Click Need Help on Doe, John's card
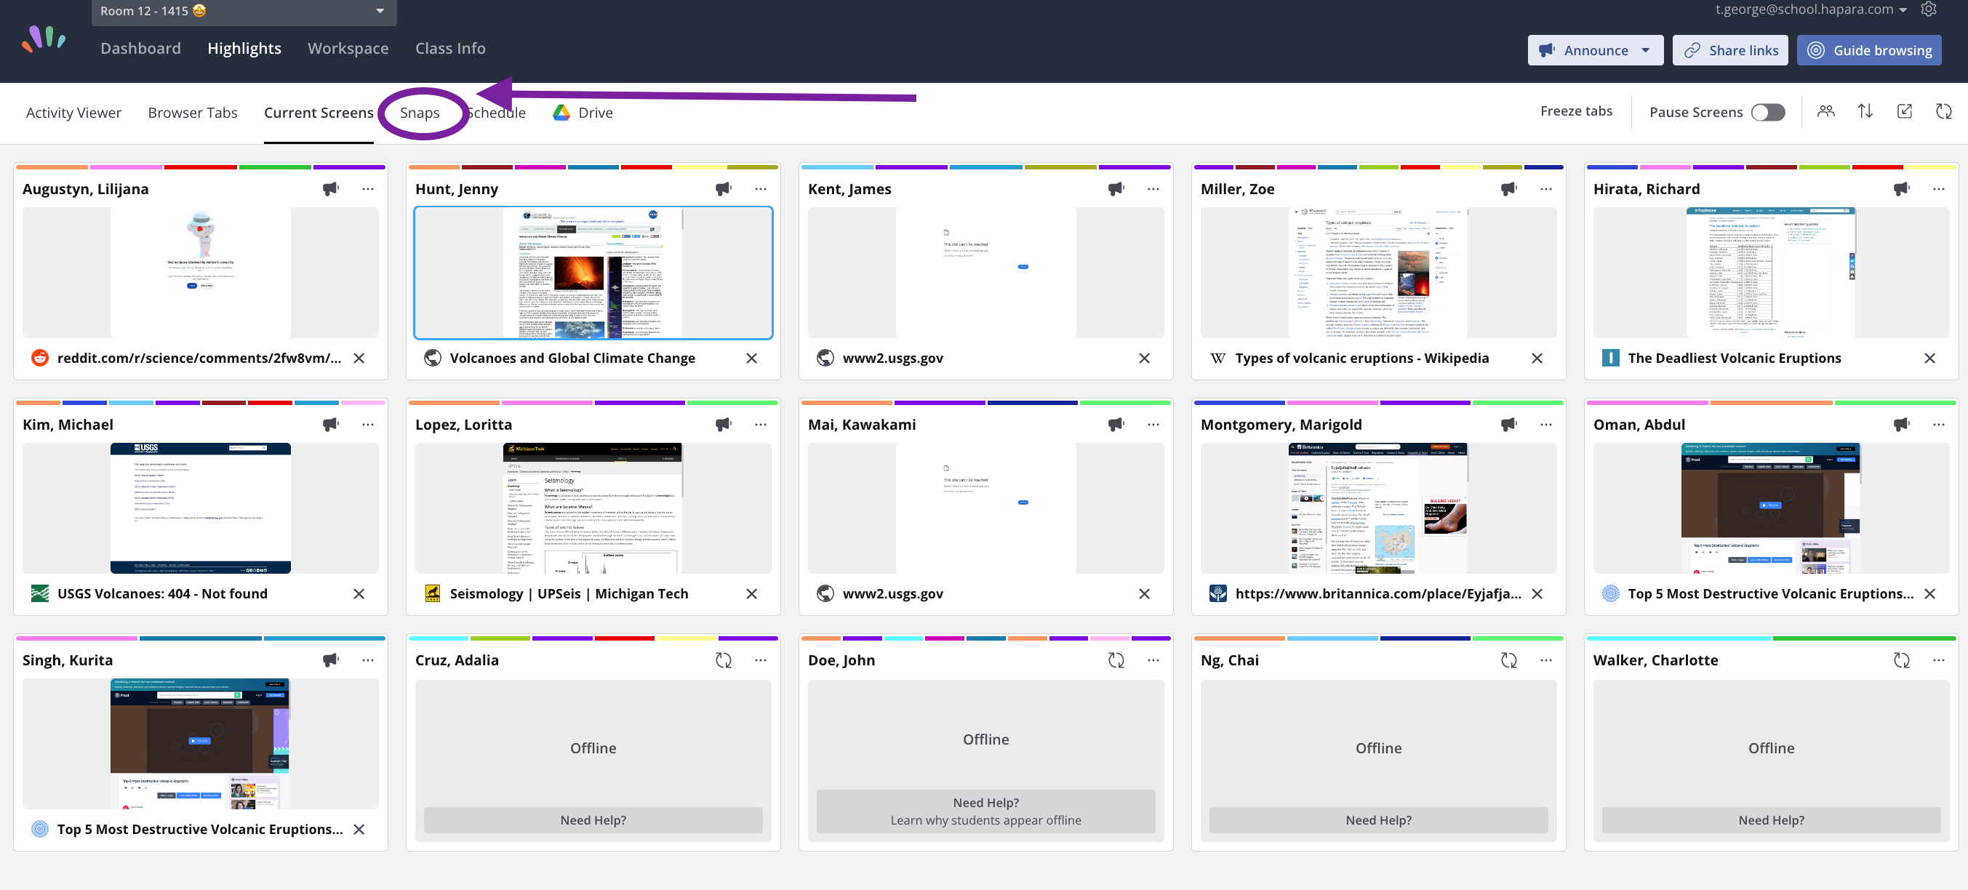The image size is (1968, 890). point(985,811)
